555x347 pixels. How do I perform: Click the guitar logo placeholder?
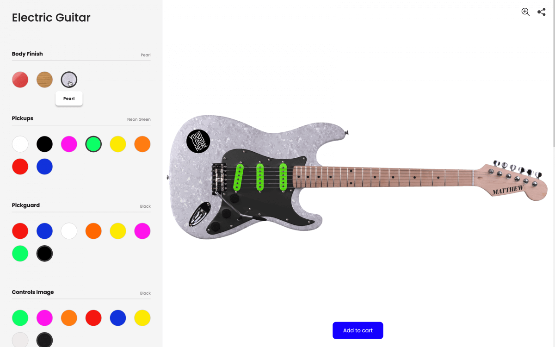point(198,141)
